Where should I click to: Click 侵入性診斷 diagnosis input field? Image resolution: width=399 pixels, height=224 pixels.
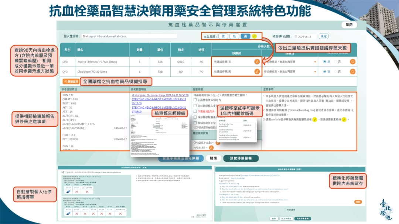[129, 36]
